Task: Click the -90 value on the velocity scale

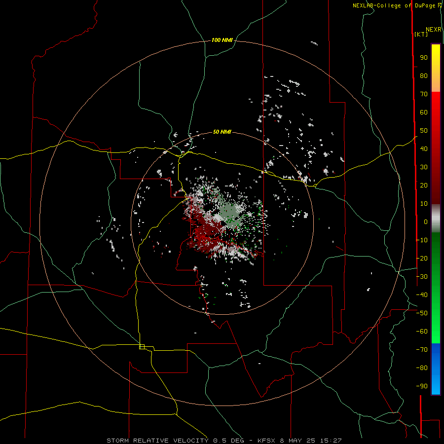Action: point(422,386)
